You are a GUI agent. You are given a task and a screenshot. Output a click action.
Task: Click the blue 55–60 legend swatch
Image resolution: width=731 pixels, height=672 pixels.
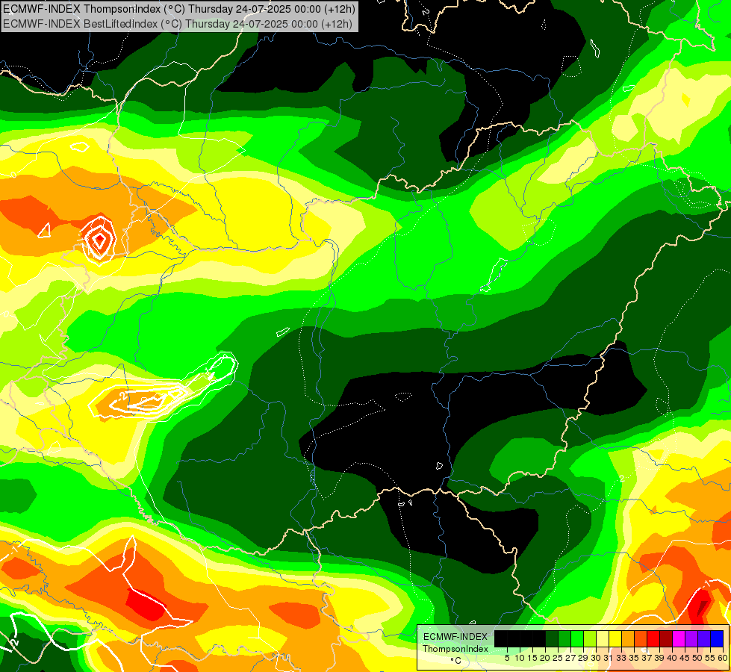717,639
